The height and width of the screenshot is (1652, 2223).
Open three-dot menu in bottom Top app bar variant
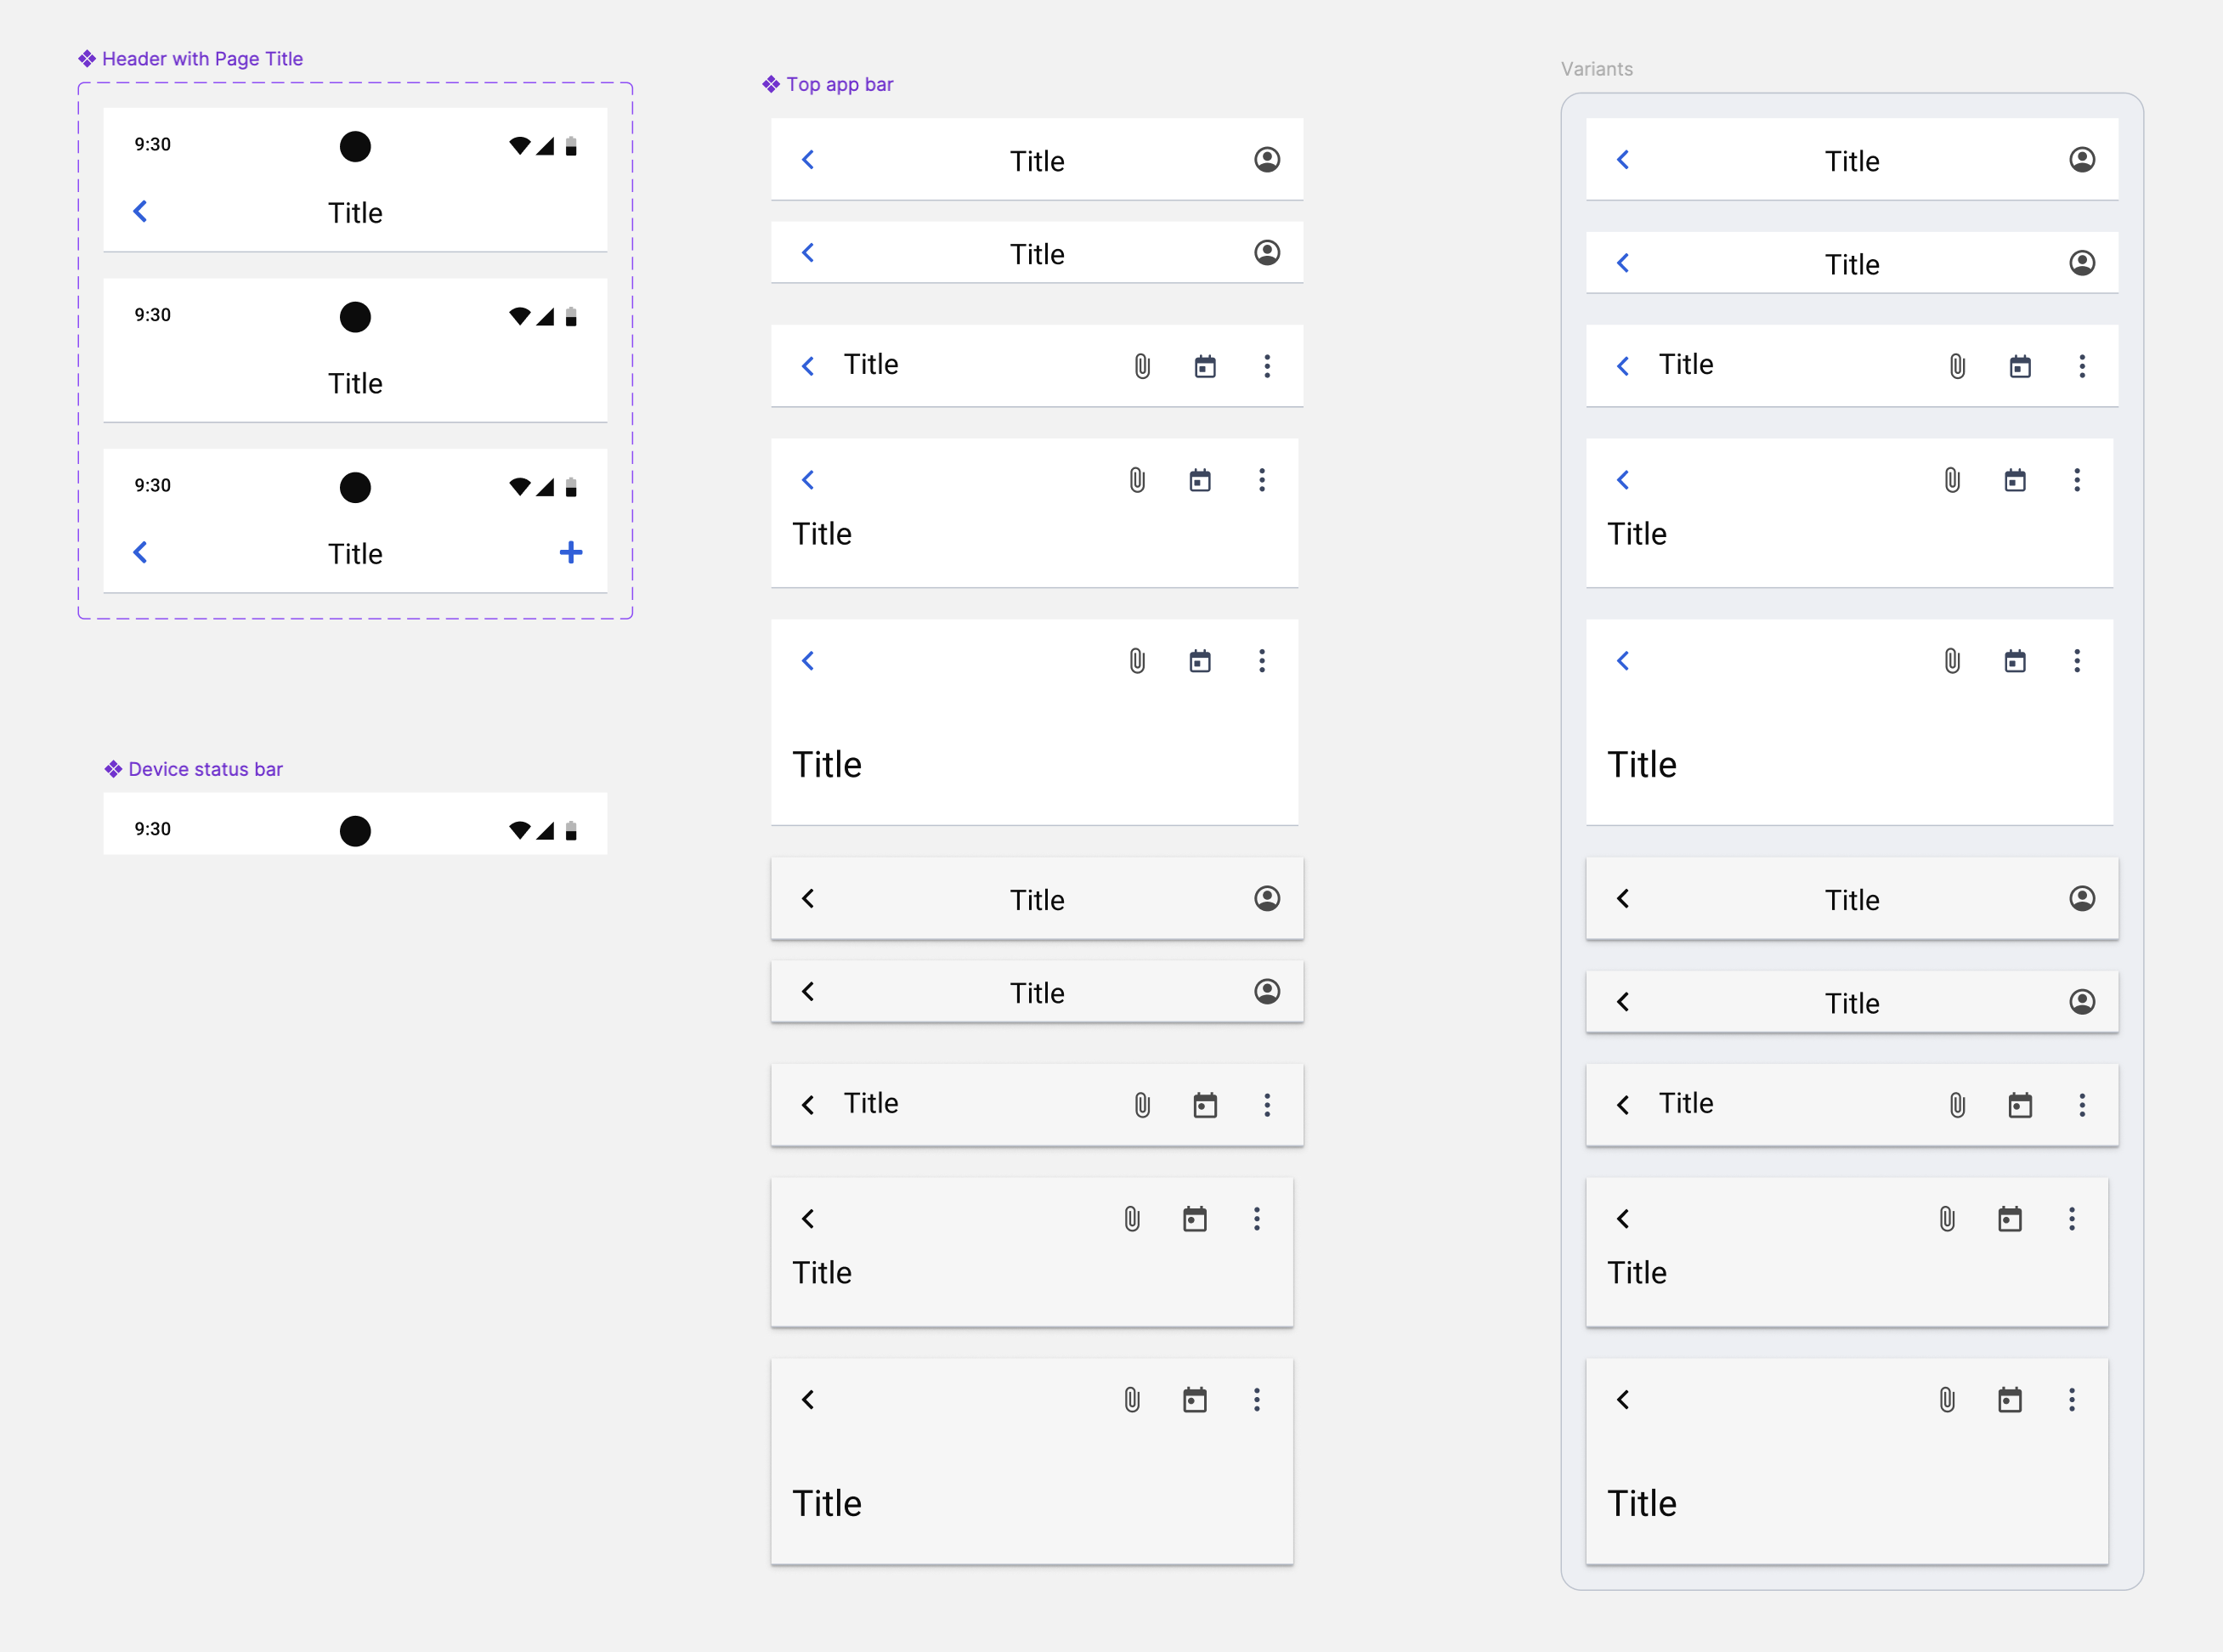(x=1256, y=1399)
